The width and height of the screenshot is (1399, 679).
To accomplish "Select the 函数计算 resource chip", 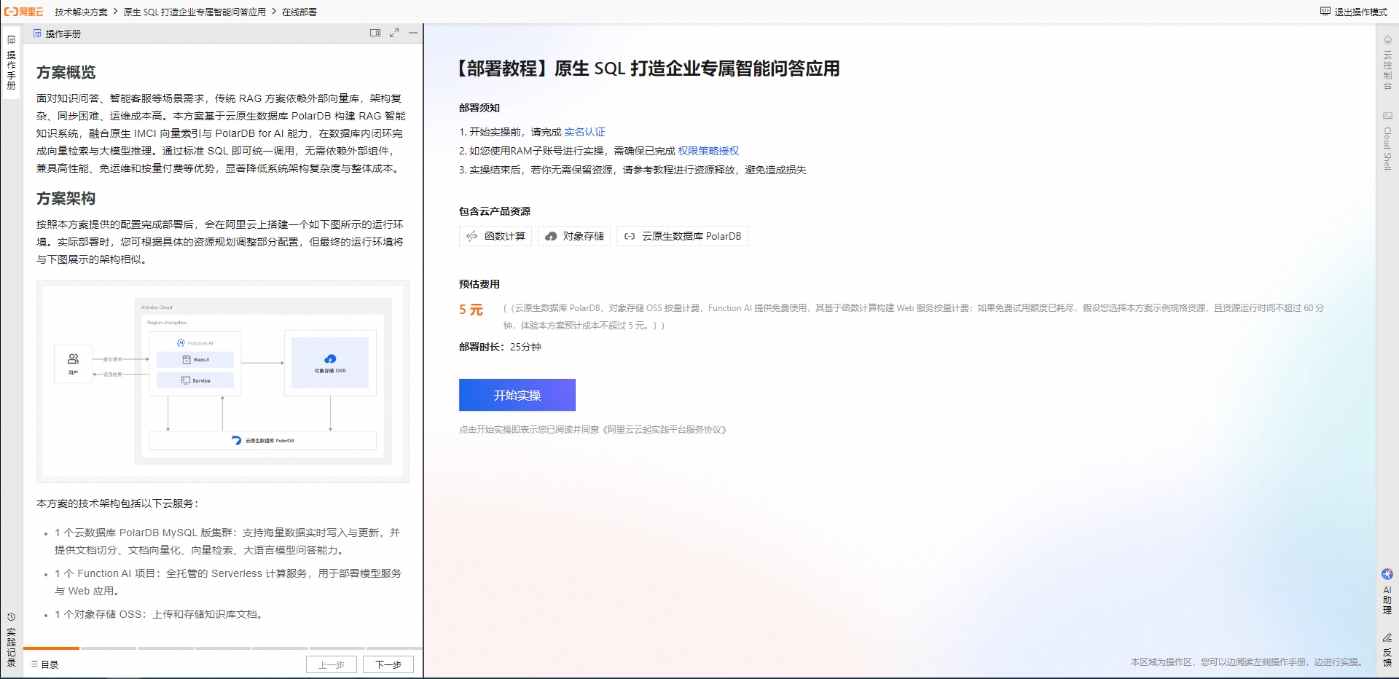I will tap(495, 236).
